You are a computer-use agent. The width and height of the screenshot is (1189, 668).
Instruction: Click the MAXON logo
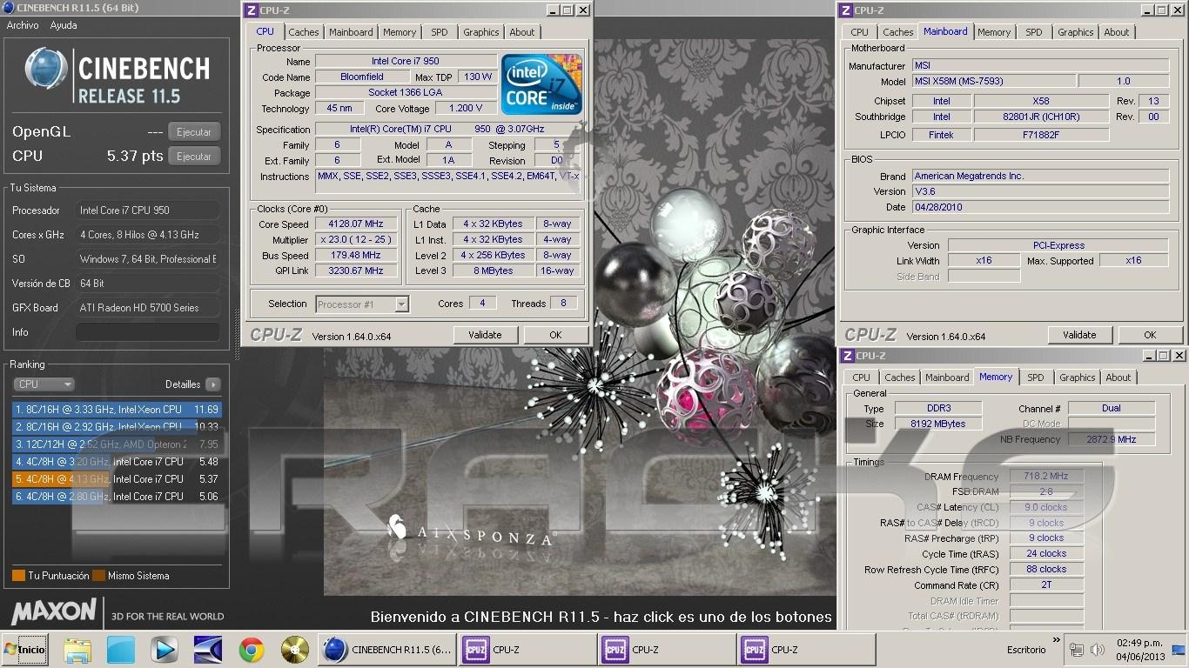point(54,611)
